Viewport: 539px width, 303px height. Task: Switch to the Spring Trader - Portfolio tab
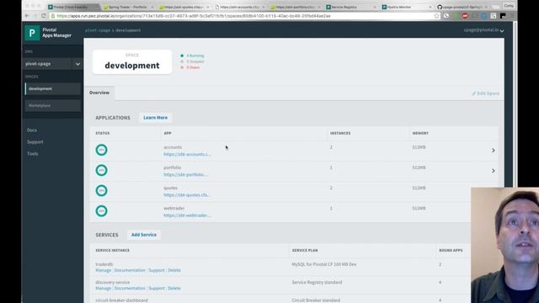[128, 7]
